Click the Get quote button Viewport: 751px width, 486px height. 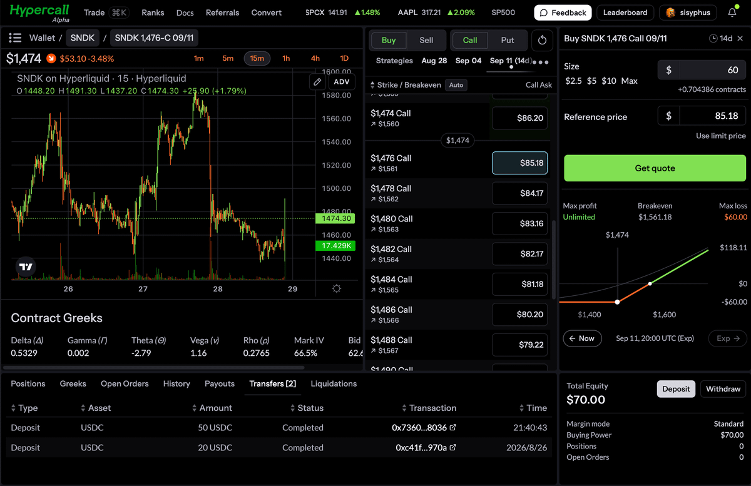[x=655, y=168]
